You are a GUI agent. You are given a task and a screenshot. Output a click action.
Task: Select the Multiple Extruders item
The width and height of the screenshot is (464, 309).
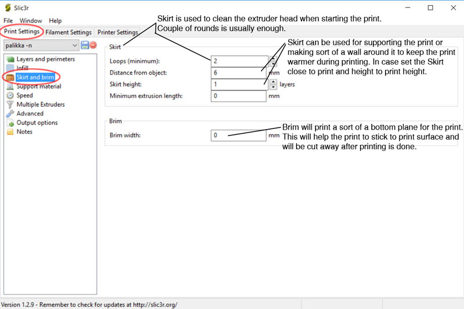click(41, 105)
